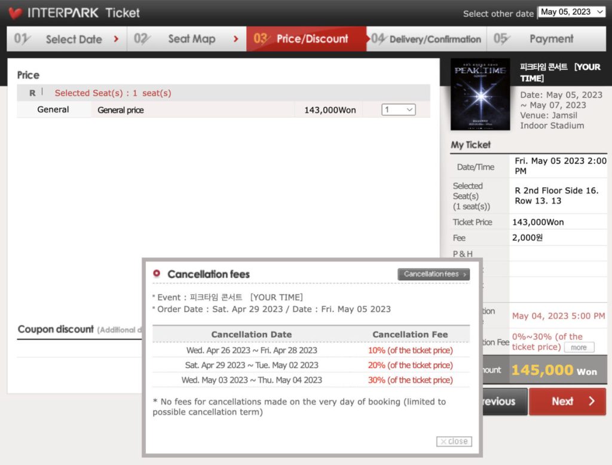The height and width of the screenshot is (465, 612).
Task: Click the Peak Time concert poster thumbnail
Action: point(480,94)
